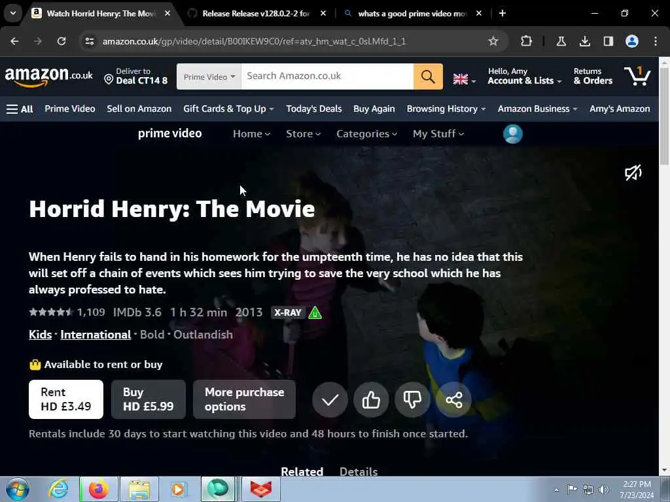This screenshot has width=670, height=502.
Task: Expand the My Stuff menu
Action: click(x=438, y=133)
